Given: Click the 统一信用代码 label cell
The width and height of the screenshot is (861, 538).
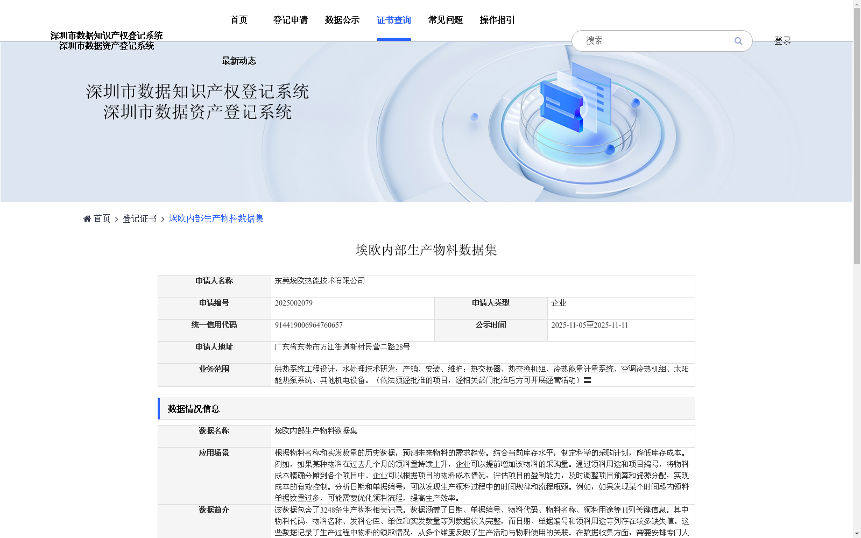Looking at the screenshot, I should [214, 330].
